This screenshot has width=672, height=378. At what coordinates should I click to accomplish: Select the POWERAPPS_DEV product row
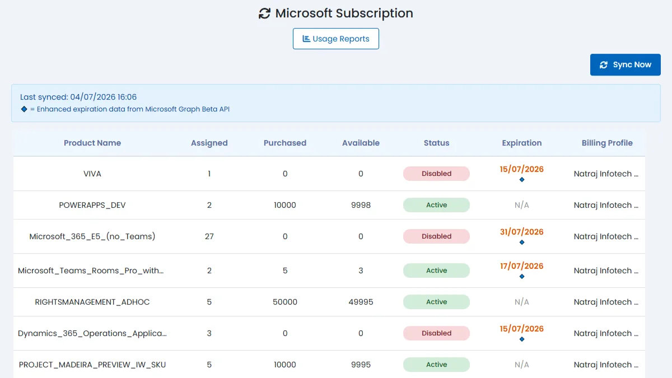(x=329, y=205)
